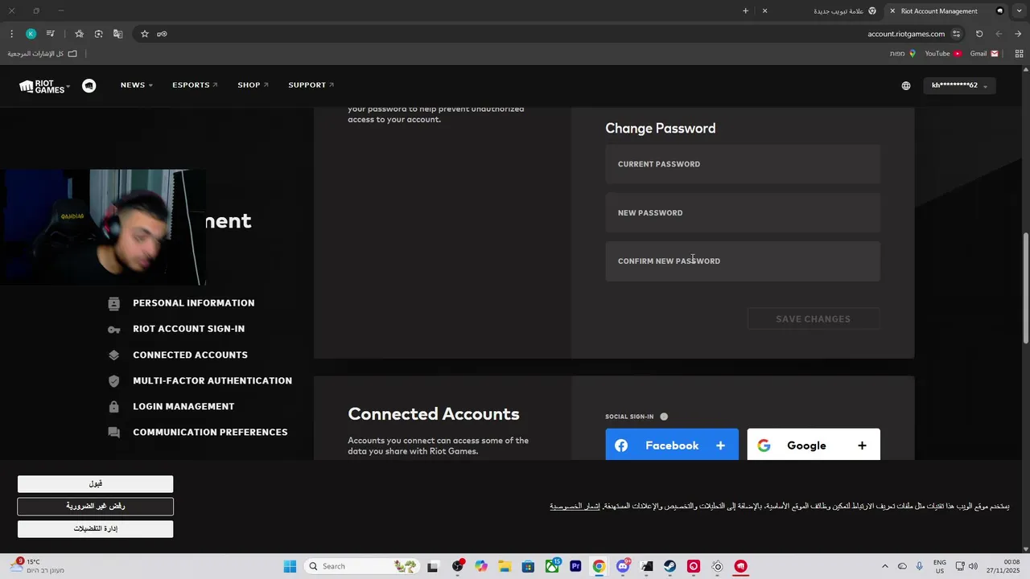Image resolution: width=1030 pixels, height=579 pixels.
Task: Click the Riot Games fist logo
Action: [x=41, y=86]
